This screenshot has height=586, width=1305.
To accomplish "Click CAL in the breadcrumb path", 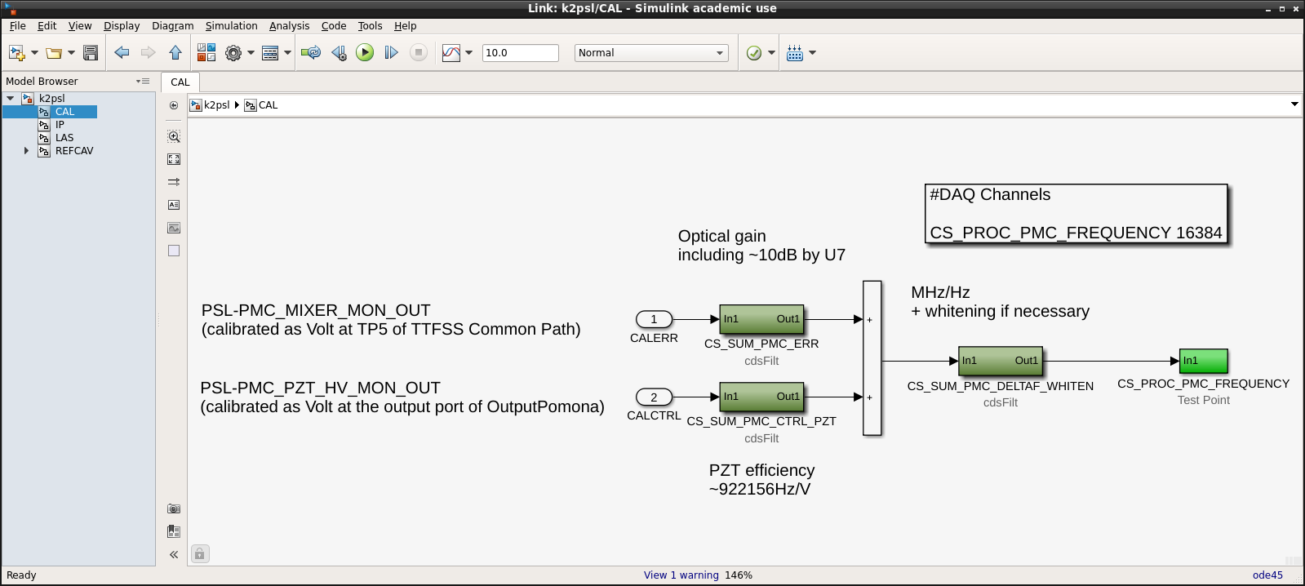I will tap(262, 105).
